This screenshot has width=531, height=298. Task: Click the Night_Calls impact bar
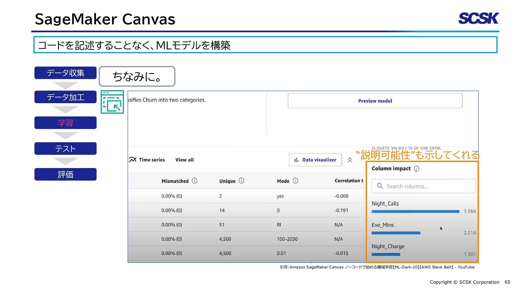pyautogui.click(x=415, y=211)
